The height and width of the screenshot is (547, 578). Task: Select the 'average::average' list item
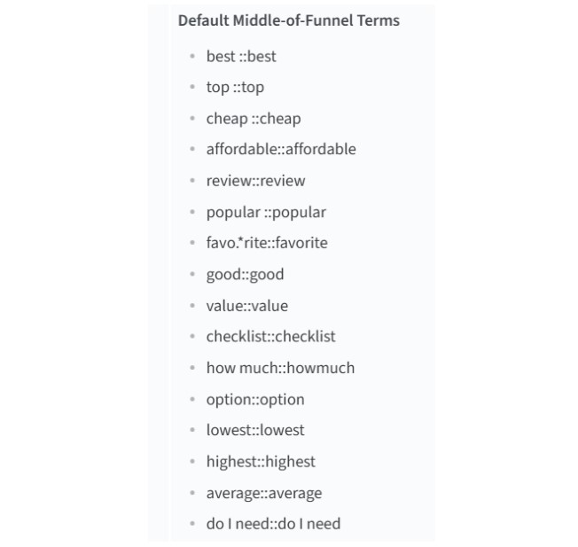[x=264, y=493]
